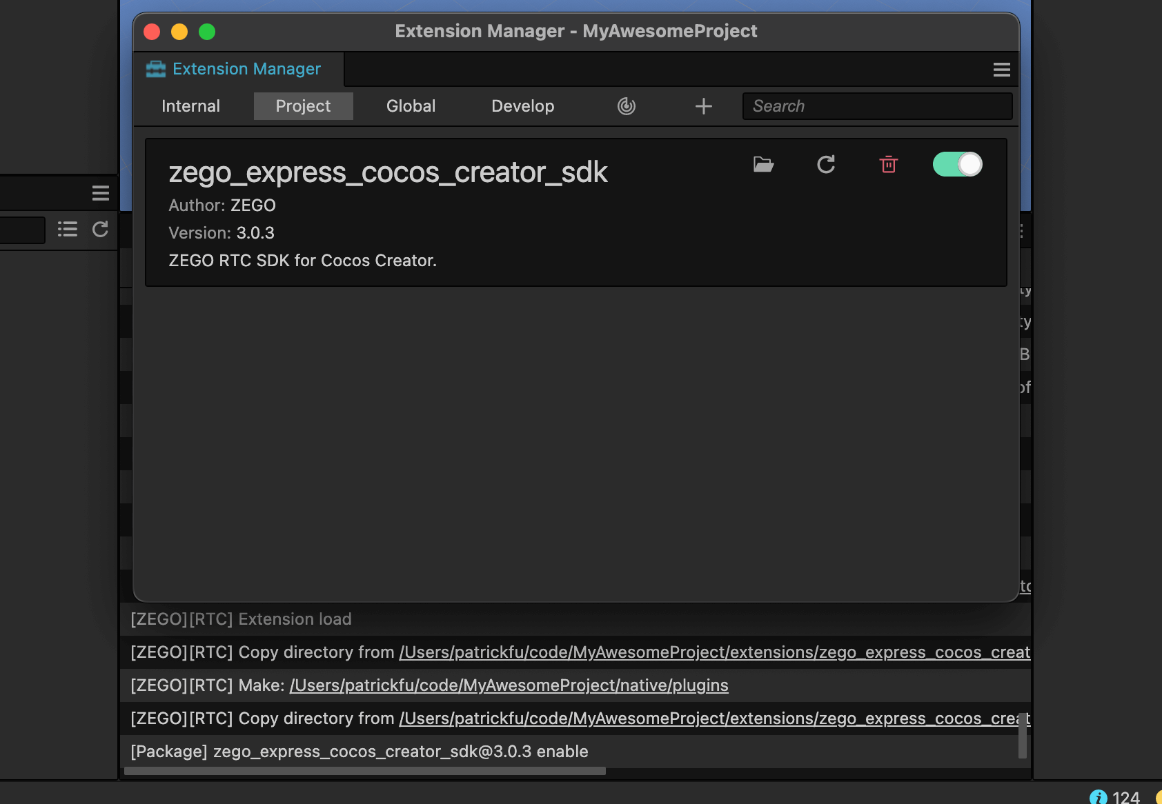The height and width of the screenshot is (804, 1162).
Task: Switch to the Global tab
Action: pyautogui.click(x=411, y=105)
